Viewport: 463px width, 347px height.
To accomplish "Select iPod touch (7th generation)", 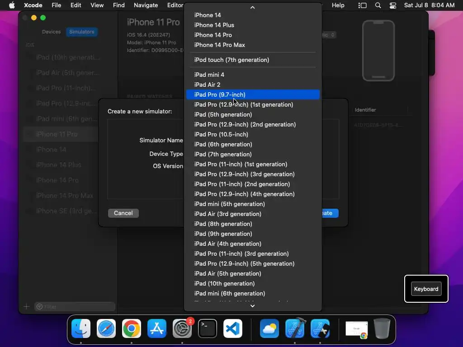I will click(x=253, y=60).
